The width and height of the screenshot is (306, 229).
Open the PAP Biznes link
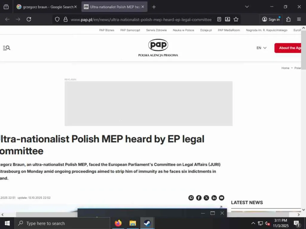click(107, 30)
